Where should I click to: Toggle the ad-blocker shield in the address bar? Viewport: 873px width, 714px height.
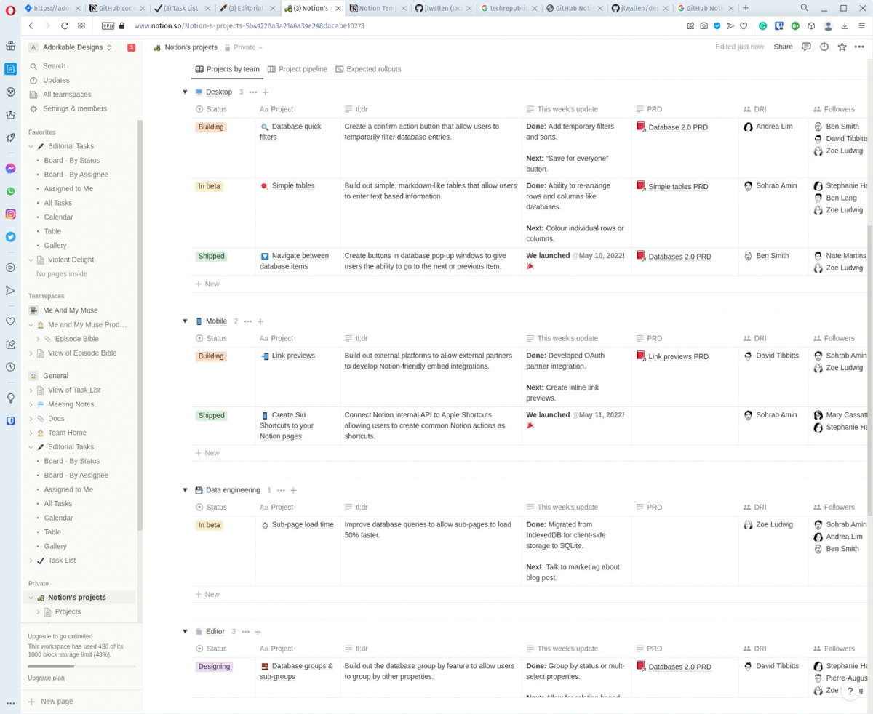click(x=717, y=24)
